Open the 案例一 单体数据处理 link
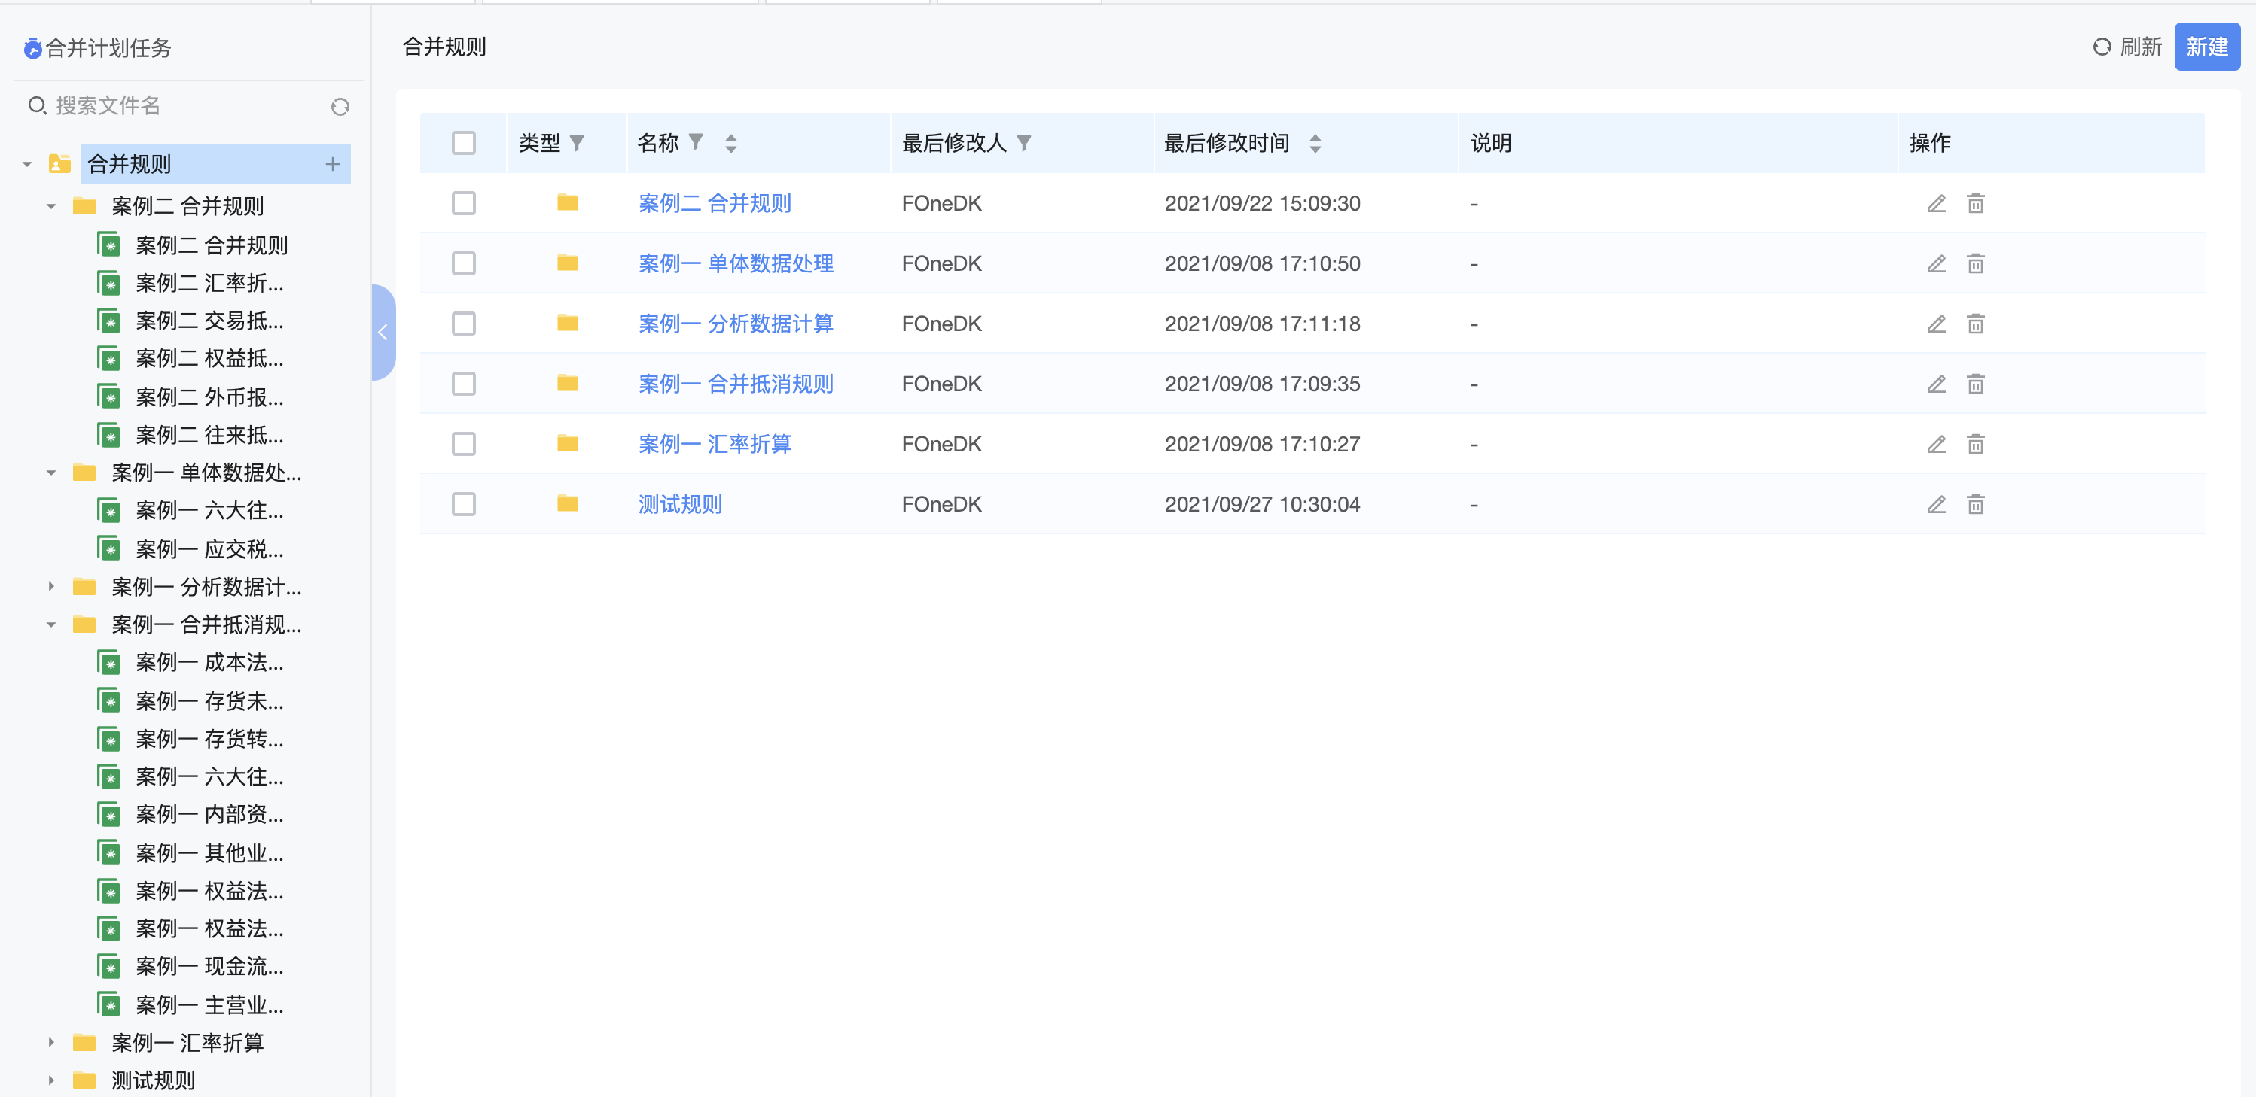This screenshot has width=2256, height=1097. [736, 263]
